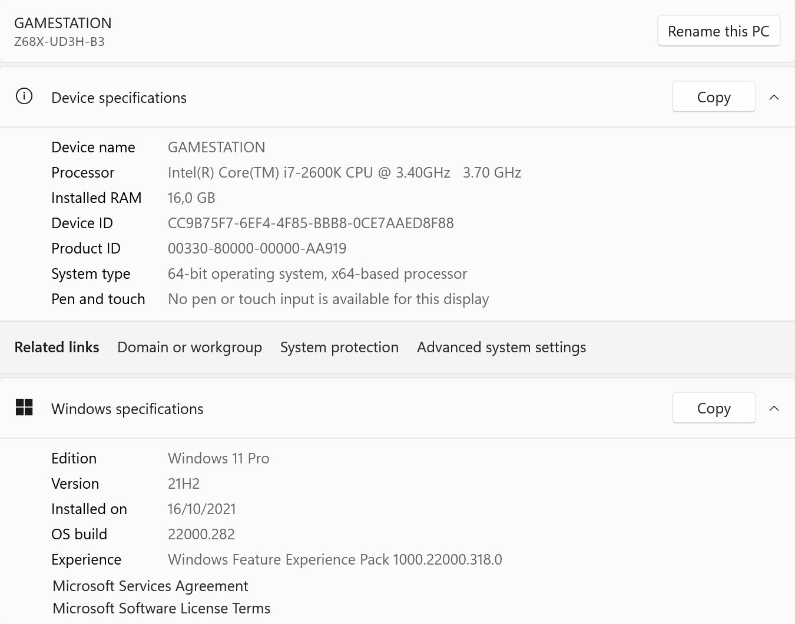Select the No pen or touch text
This screenshot has height=624, width=795.
pyautogui.click(x=329, y=299)
